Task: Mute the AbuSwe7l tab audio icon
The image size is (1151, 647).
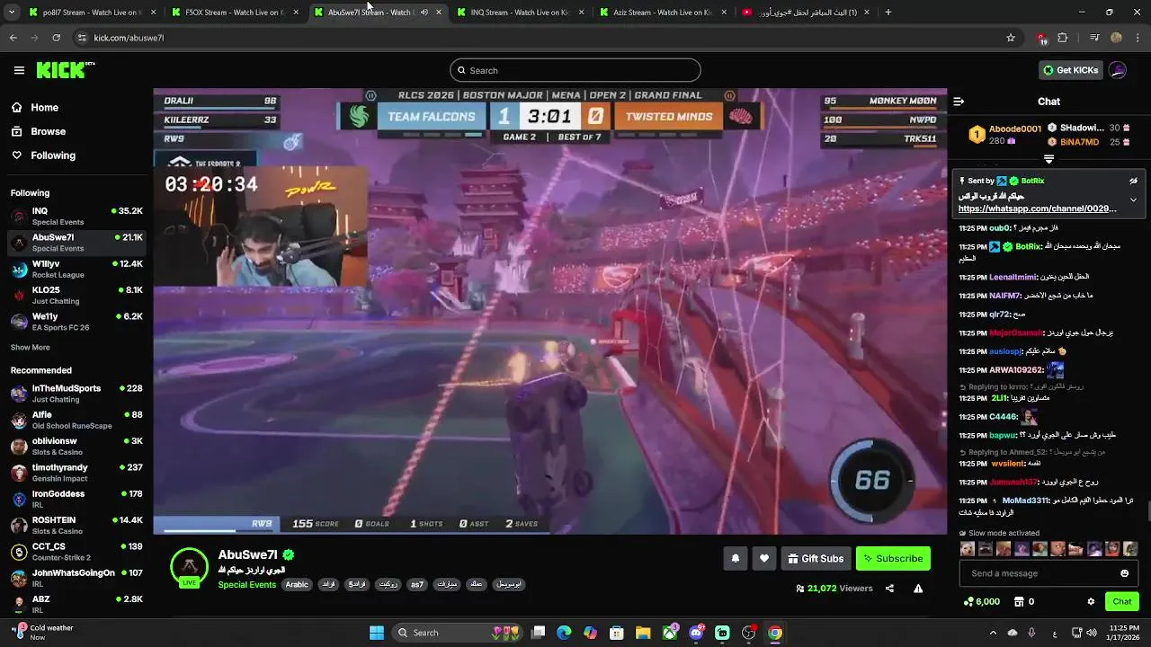Action: tap(424, 13)
